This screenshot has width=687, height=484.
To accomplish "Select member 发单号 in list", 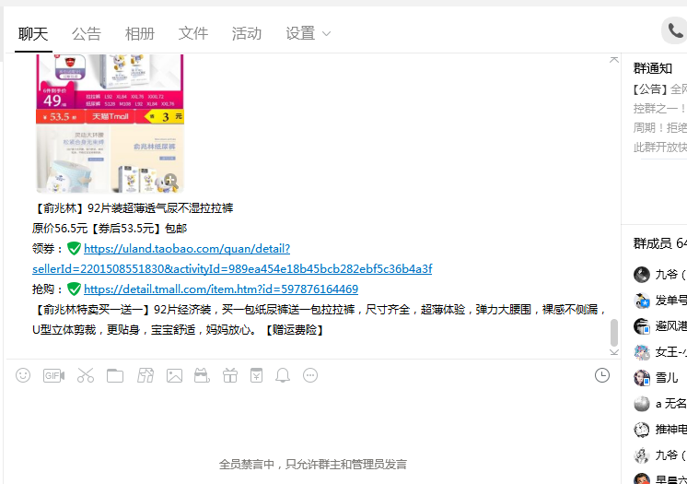I will (x=660, y=301).
